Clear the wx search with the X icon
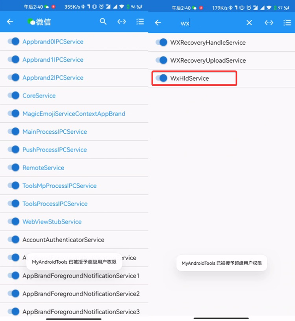The width and height of the screenshot is (295, 321). (x=249, y=23)
